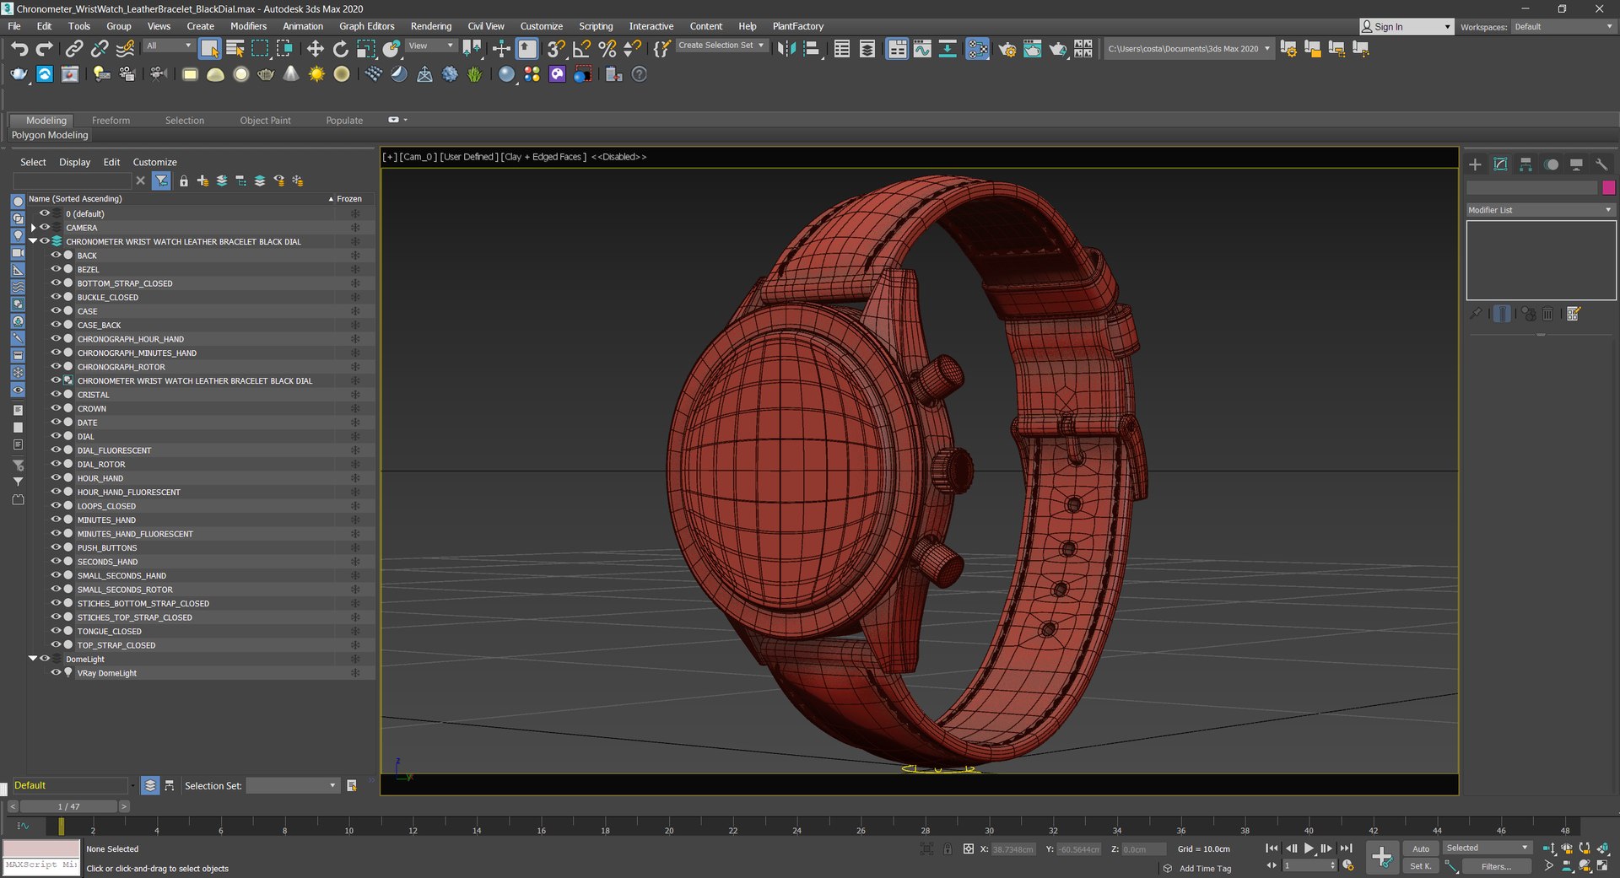Click the Undo arrow icon
The image size is (1620, 878).
click(19, 49)
